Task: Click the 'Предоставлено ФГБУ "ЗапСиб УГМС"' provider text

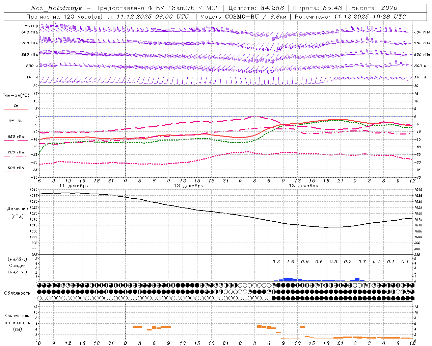Action: [x=157, y=8]
